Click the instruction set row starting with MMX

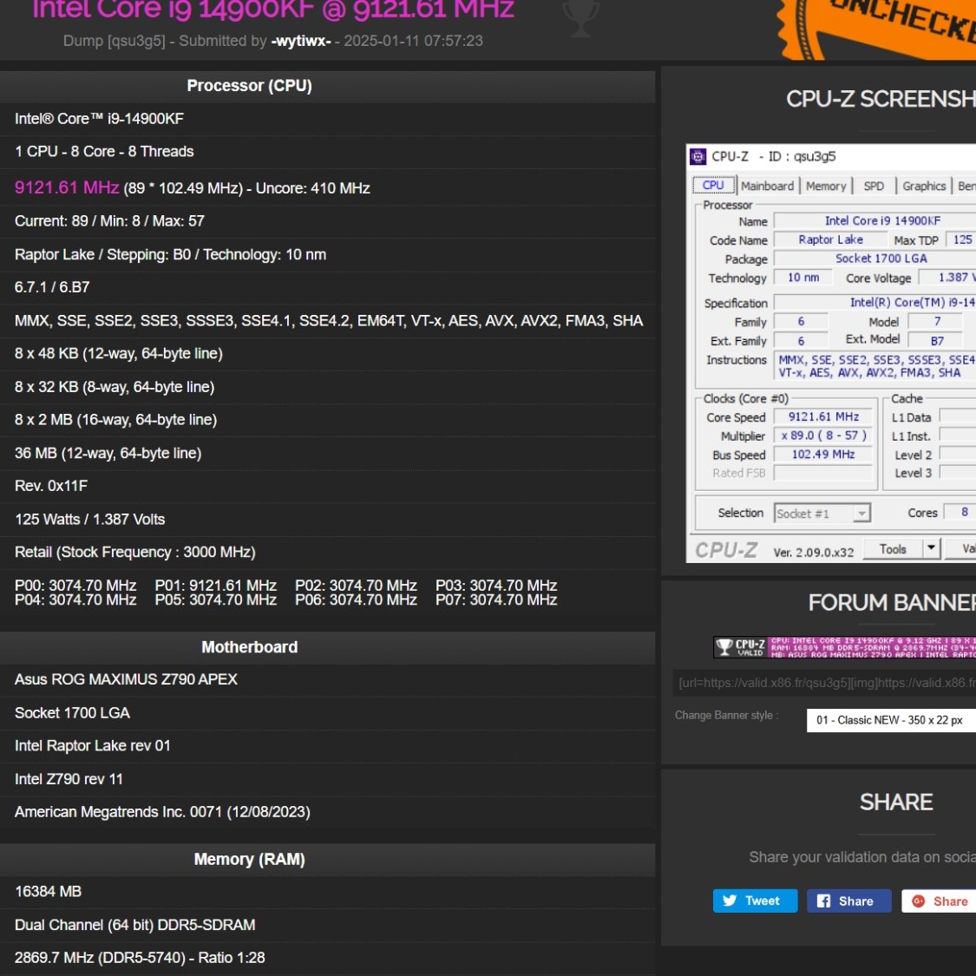coord(327,321)
